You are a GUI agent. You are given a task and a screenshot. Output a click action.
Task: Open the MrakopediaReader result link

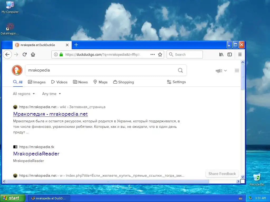[x=36, y=154]
